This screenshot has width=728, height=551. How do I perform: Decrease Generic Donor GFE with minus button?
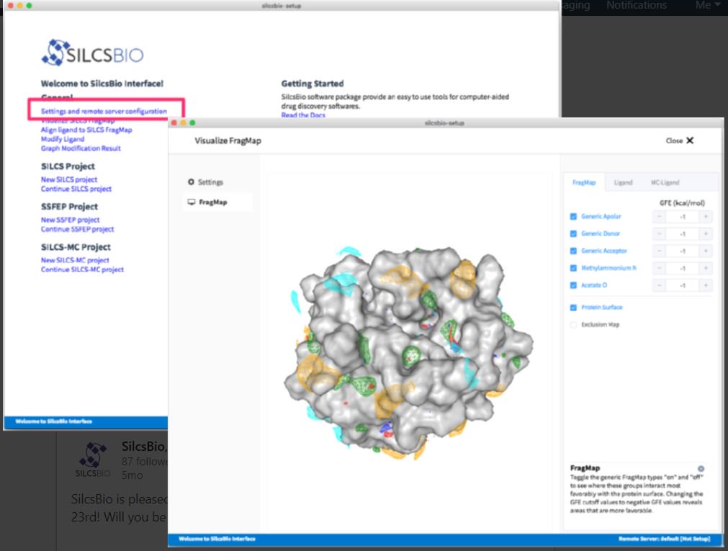pos(659,233)
